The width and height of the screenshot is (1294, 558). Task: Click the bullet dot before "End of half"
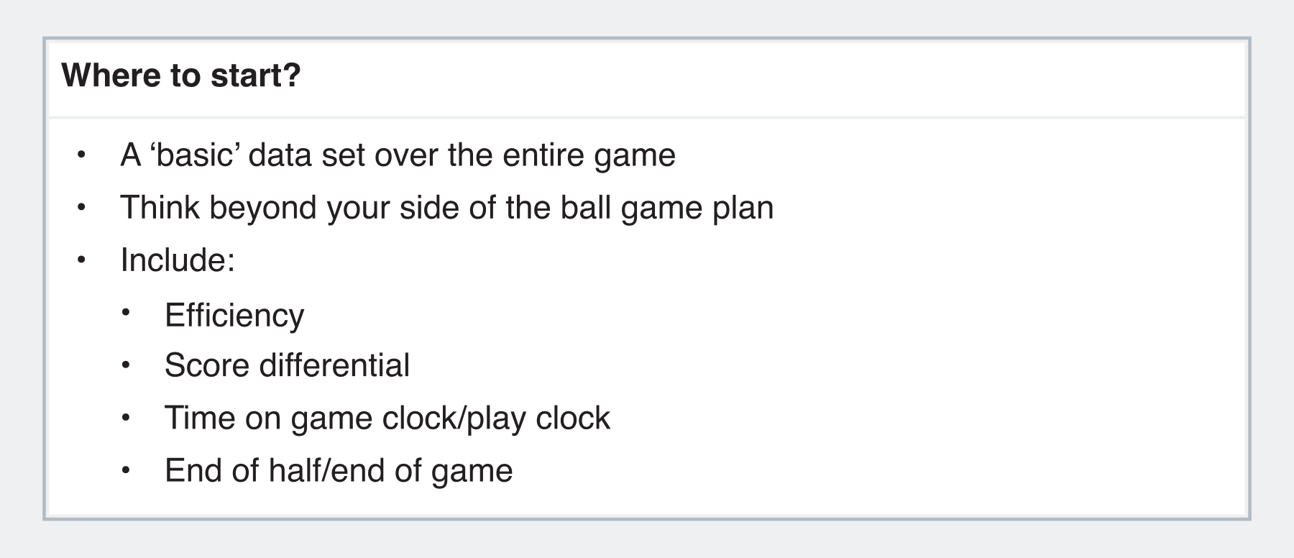[x=126, y=471]
